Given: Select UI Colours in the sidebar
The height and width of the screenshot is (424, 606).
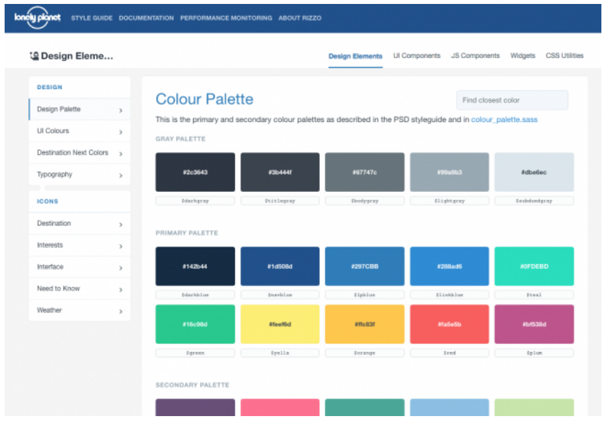Looking at the screenshot, I should [79, 131].
